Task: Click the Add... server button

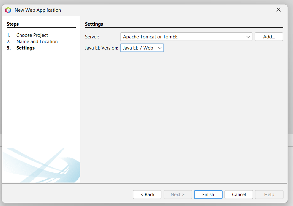Action: 269,37
